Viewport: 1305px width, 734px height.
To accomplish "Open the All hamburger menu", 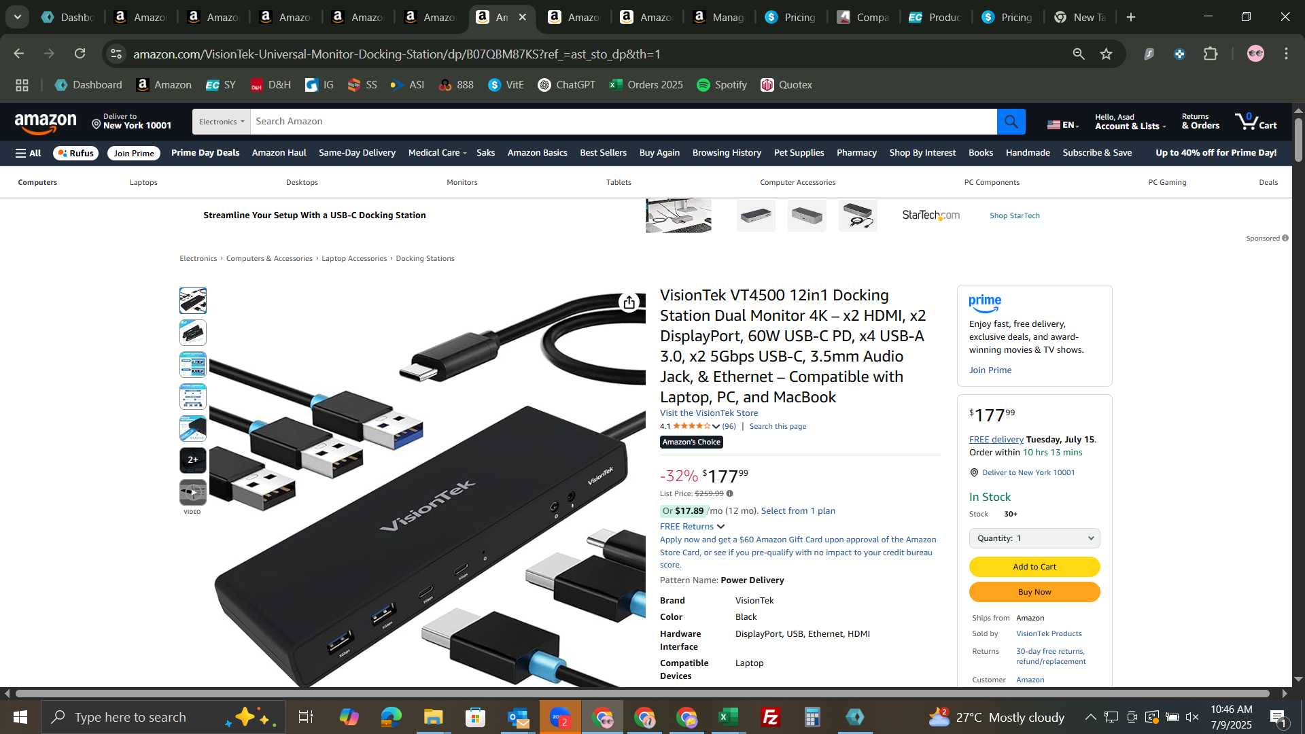I will click(x=28, y=154).
